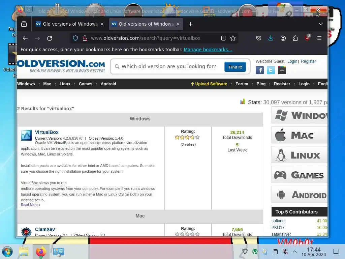
Task: Close the first Old versions tab
Action: [102, 24]
